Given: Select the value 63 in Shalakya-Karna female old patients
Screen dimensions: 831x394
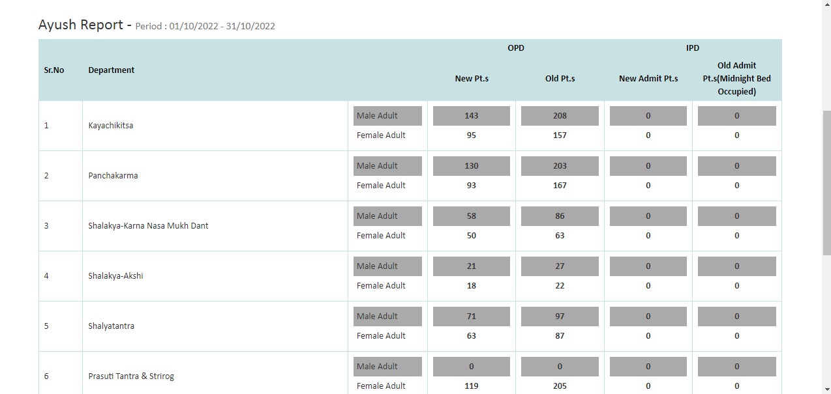Looking at the screenshot, I should click(x=560, y=236).
